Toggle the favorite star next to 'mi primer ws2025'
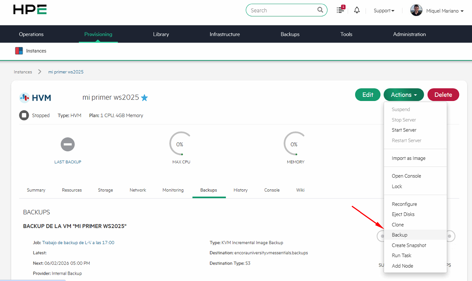472x281 pixels. (145, 97)
